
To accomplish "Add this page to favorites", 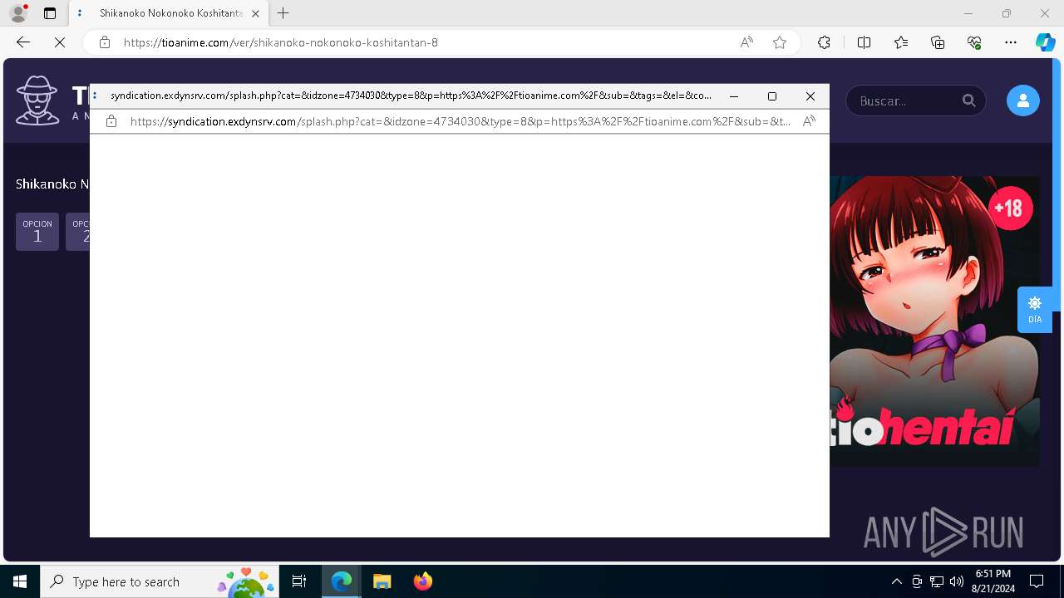I will pyautogui.click(x=780, y=42).
